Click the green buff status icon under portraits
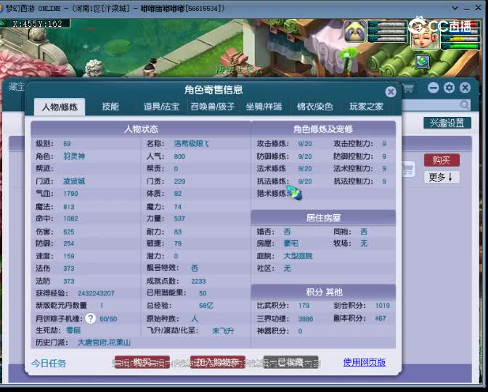 click(423, 61)
